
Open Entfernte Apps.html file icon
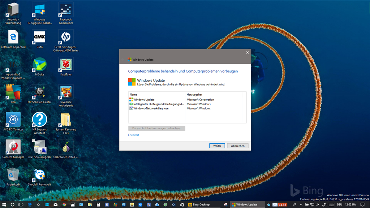tap(13, 39)
